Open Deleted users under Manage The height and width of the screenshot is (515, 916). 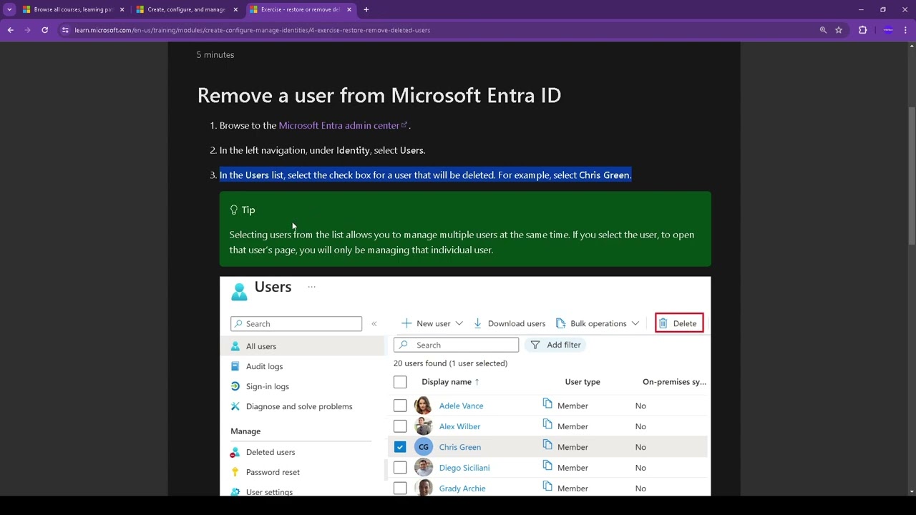click(271, 452)
